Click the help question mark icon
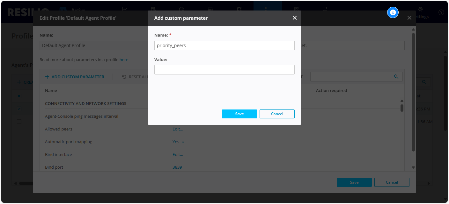 tap(441, 12)
